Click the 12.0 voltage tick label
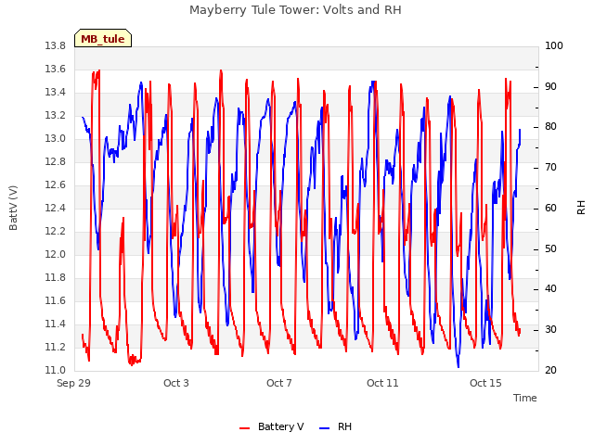 tap(56, 254)
